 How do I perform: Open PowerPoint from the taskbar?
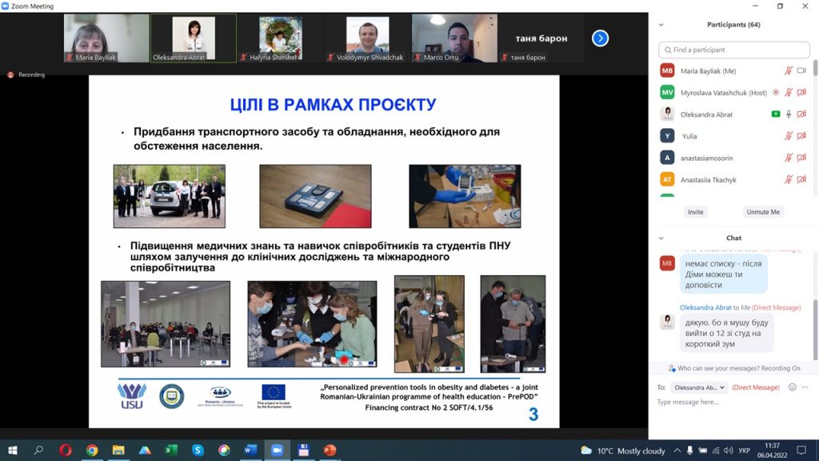pyautogui.click(x=330, y=450)
